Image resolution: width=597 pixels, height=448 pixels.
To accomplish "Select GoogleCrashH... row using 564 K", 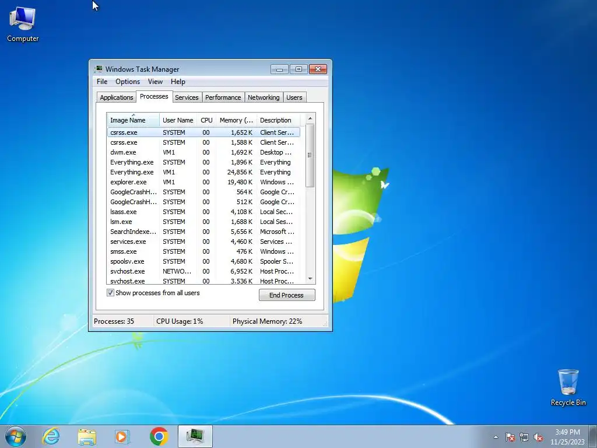I will coord(203,192).
